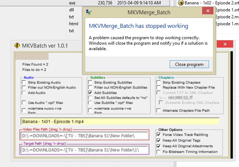The height and width of the screenshot is (167, 239).
Task: Uncheck Keep All Original Attachments
Action: point(159,146)
